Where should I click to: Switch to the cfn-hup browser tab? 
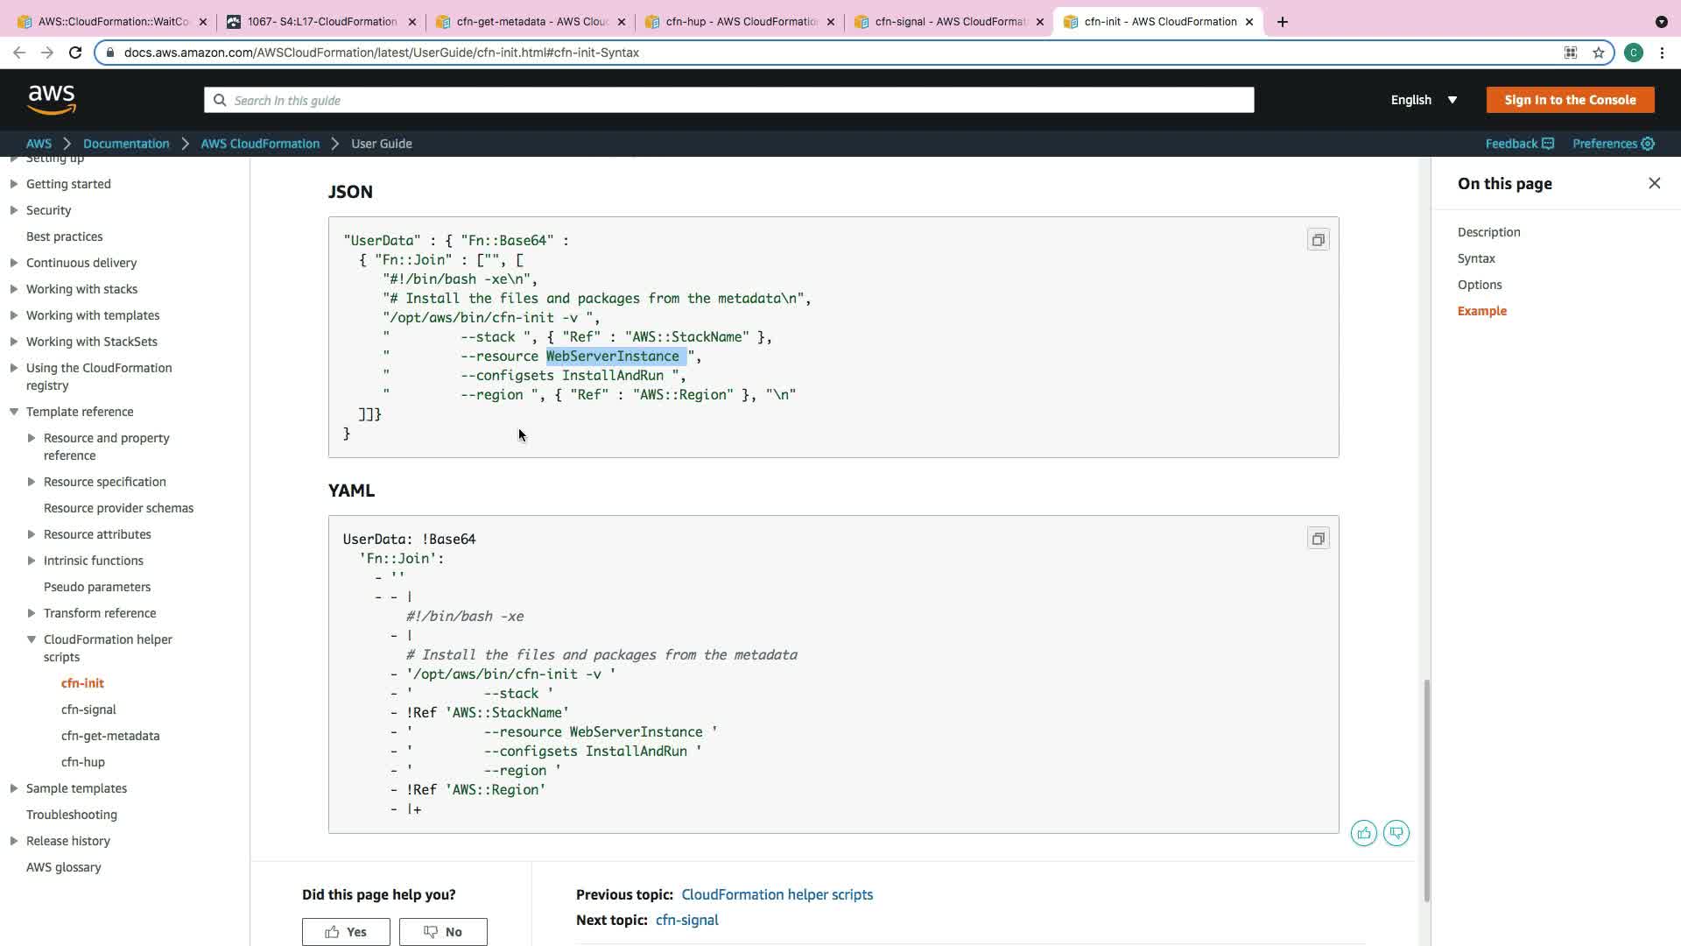740,22
